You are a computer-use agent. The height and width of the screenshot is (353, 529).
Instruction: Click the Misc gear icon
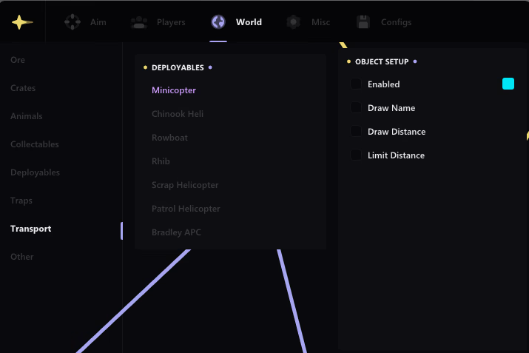294,22
